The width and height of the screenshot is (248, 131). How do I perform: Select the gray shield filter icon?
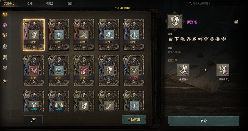(5, 68)
